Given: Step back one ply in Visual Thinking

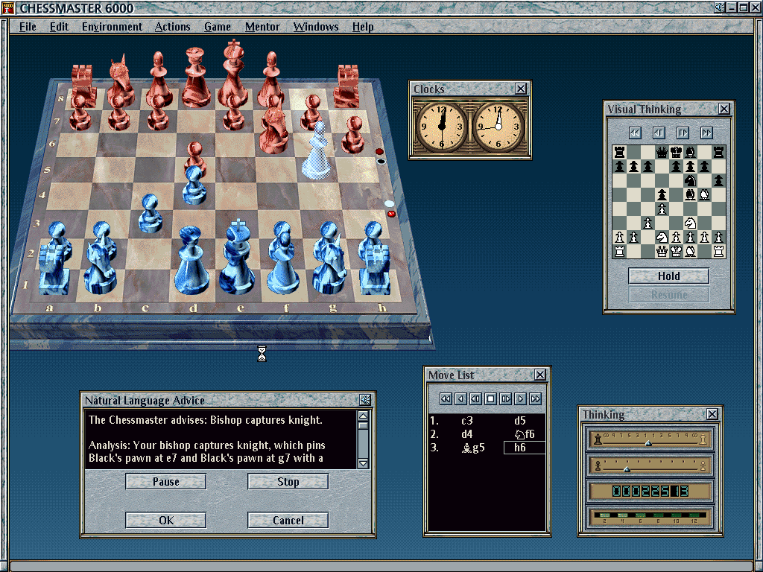Looking at the screenshot, I should click(659, 133).
